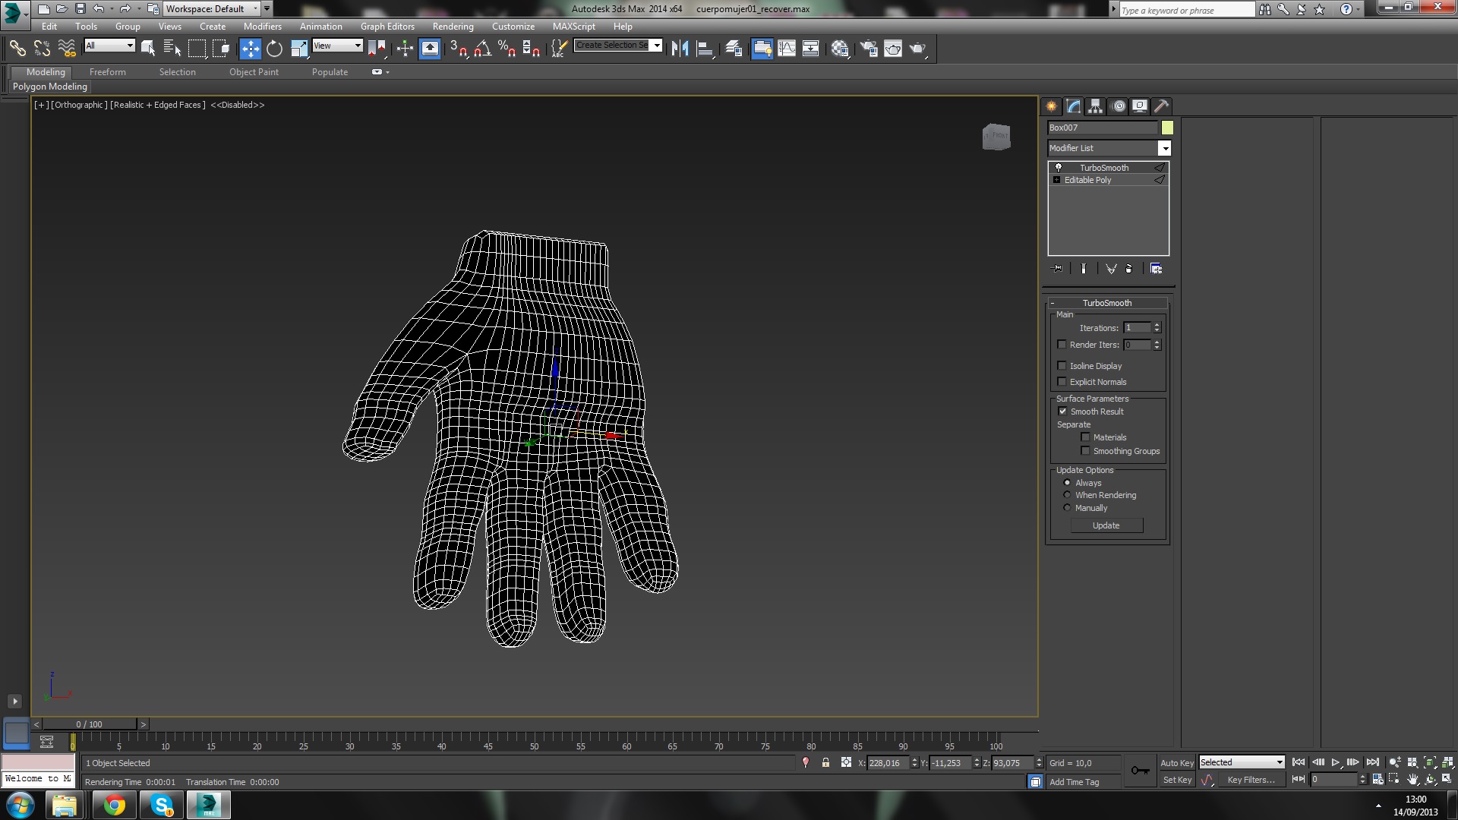
Task: Switch to the Freeform ribbon tab
Action: [x=107, y=72]
